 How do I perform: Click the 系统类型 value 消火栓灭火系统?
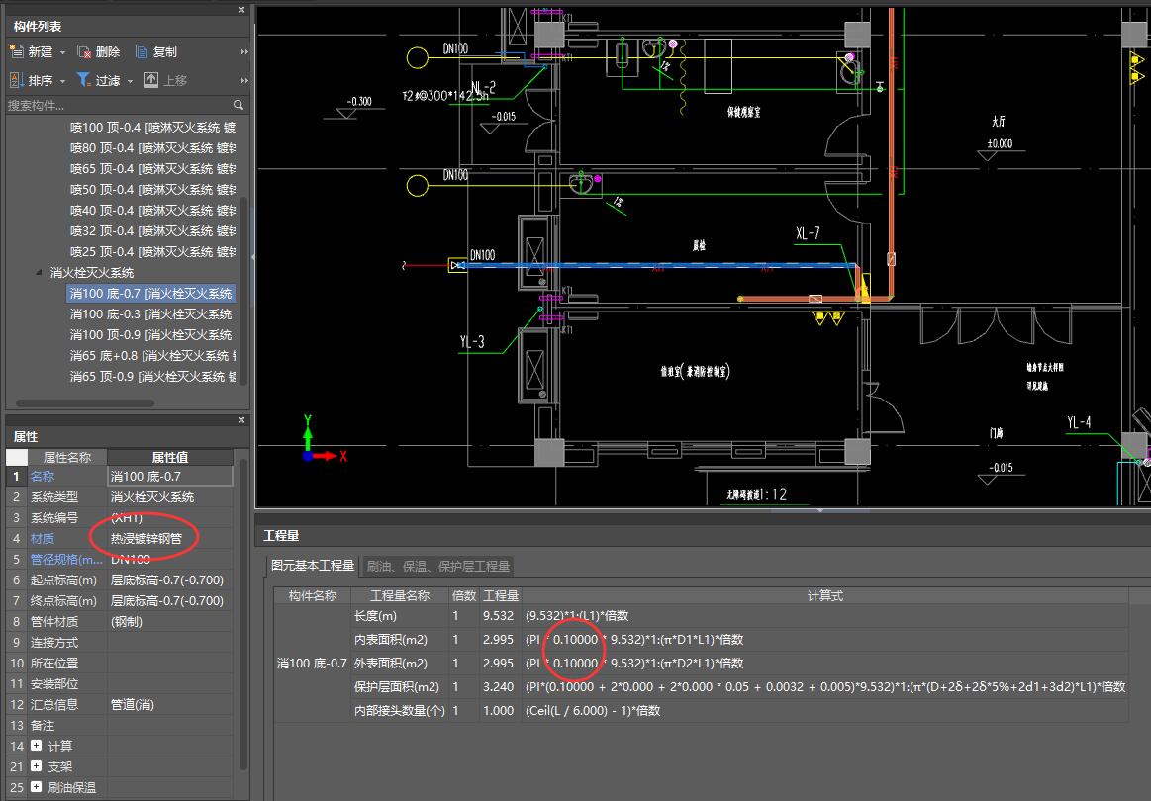pos(170,496)
